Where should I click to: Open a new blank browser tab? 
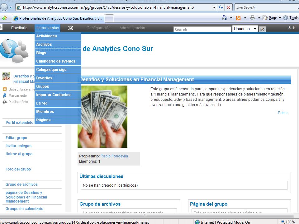(x=109, y=18)
